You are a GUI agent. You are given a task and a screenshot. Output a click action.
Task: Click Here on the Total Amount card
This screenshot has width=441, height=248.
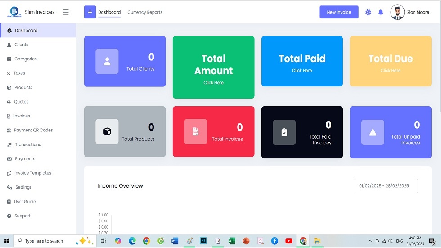pyautogui.click(x=213, y=83)
